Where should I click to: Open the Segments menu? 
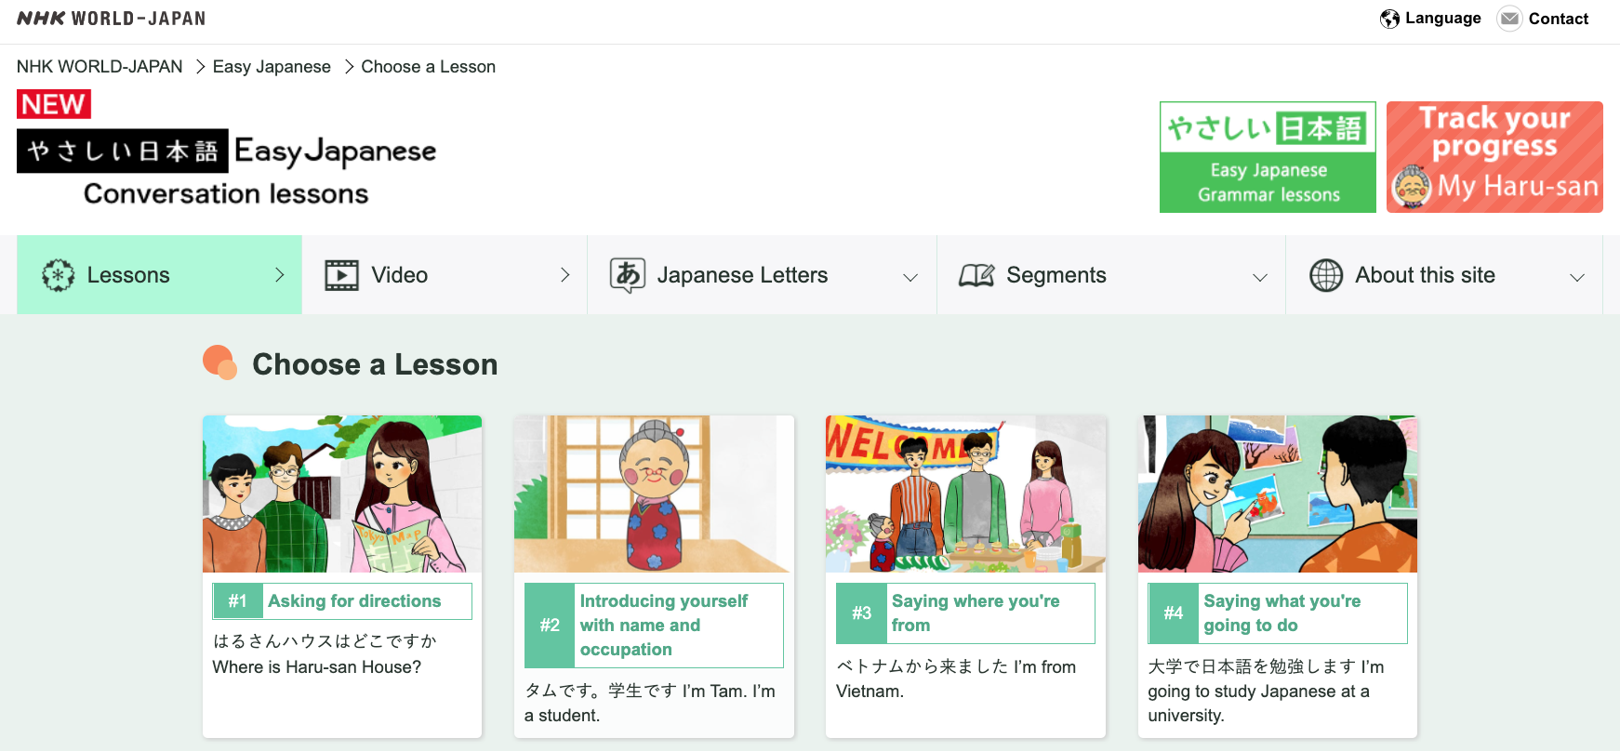point(1111,274)
